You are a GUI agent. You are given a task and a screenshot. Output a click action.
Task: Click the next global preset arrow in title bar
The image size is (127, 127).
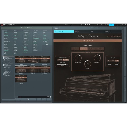pyautogui.click(x=83, y=25)
